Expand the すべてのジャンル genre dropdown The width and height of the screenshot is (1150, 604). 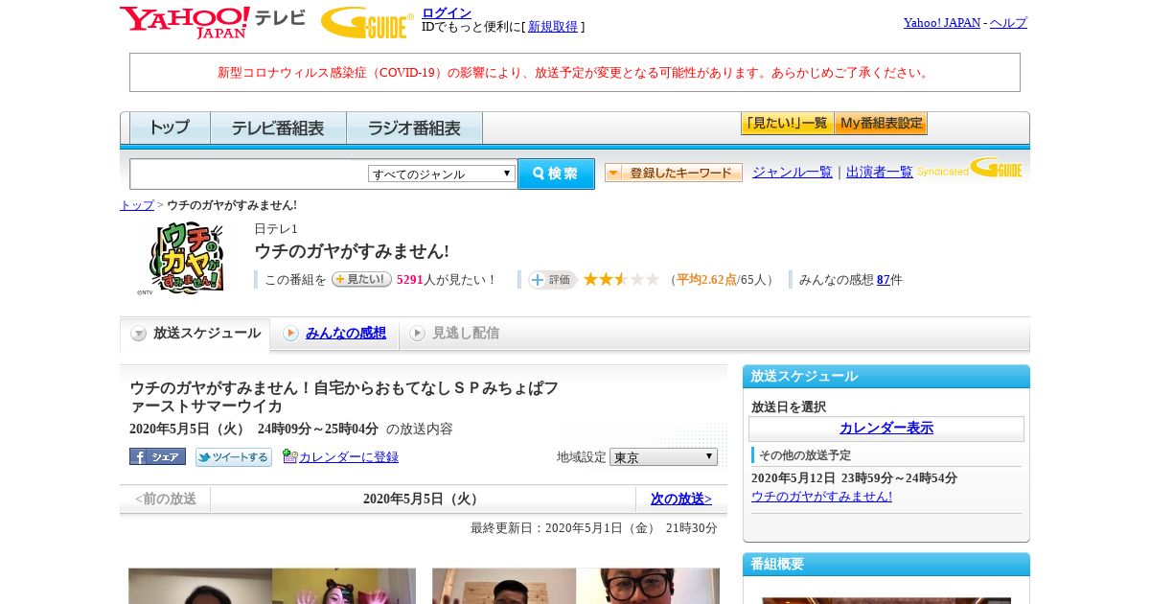[x=442, y=174]
